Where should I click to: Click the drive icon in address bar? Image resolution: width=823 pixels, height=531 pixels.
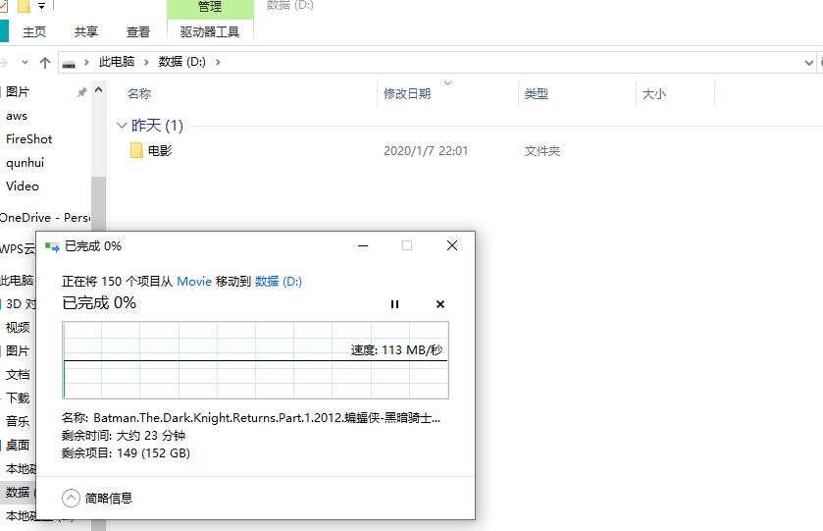point(69,63)
